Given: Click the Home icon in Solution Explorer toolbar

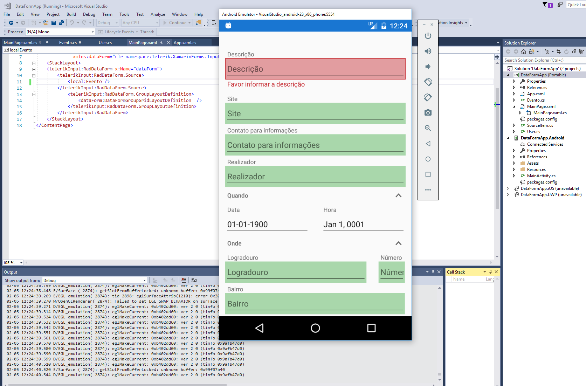Looking at the screenshot, I should (523, 51).
